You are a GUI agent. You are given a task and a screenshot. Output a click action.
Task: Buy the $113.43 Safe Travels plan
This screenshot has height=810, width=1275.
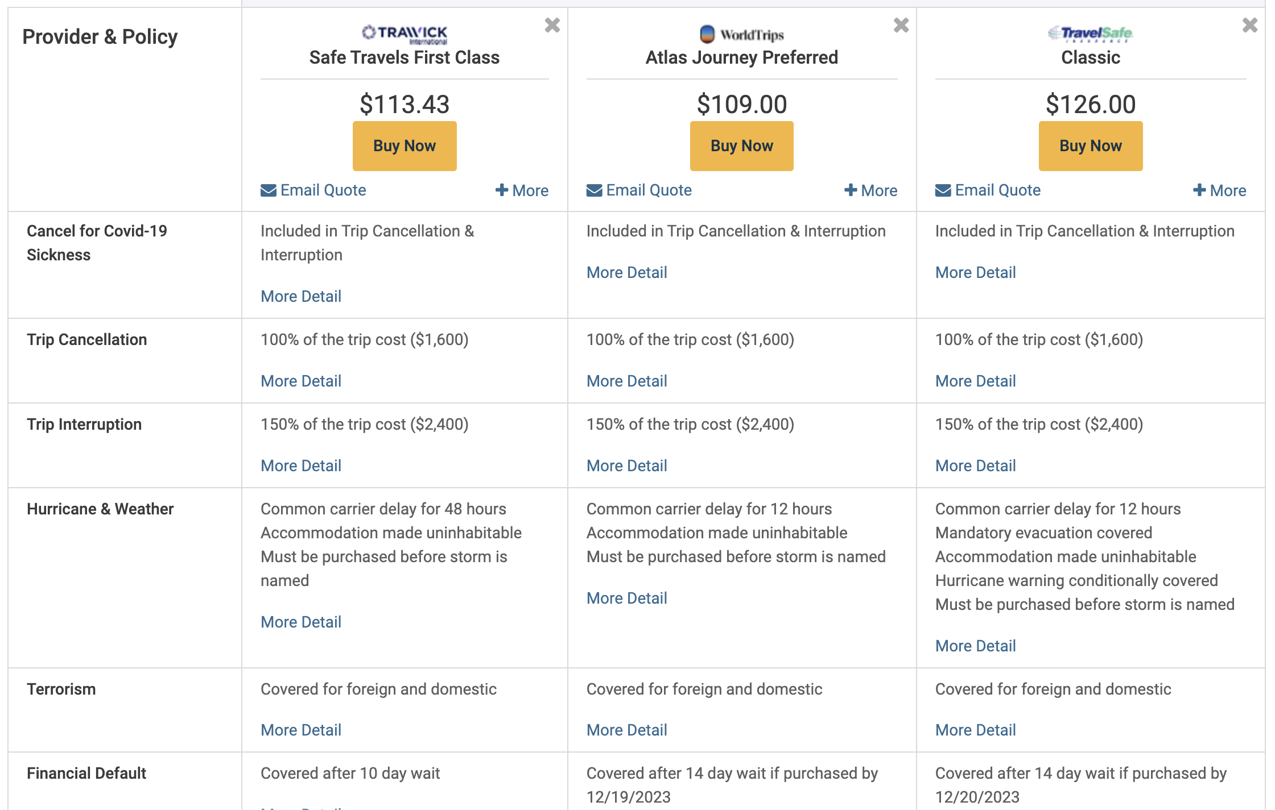pos(405,146)
